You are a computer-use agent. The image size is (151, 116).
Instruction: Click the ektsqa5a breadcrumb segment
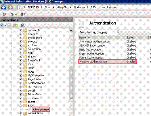click(x=62, y=7)
